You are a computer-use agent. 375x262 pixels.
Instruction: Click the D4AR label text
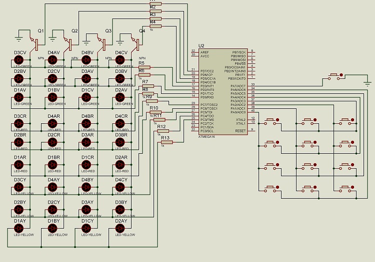54,116
